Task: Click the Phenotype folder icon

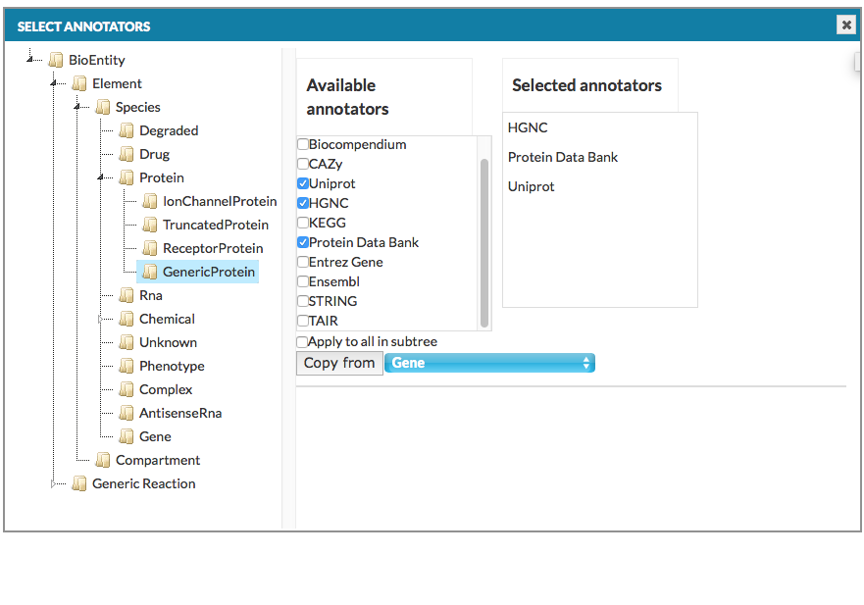Action: tap(127, 366)
